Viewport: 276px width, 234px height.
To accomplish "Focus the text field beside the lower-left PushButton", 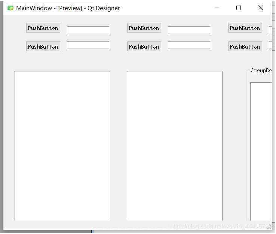I will (x=88, y=45).
